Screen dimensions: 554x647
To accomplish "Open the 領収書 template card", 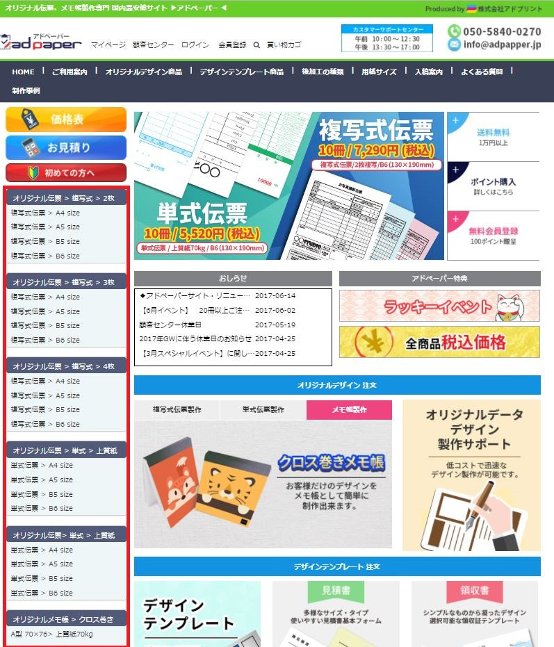I will coord(474,614).
